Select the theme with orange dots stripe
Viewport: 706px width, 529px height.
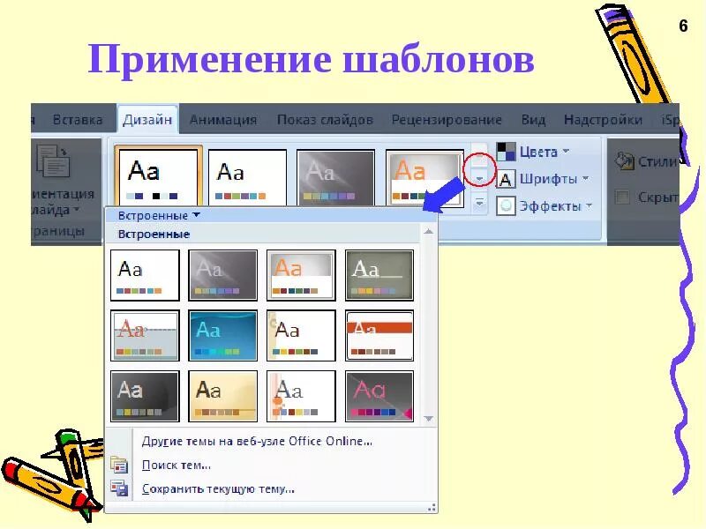[x=301, y=396]
